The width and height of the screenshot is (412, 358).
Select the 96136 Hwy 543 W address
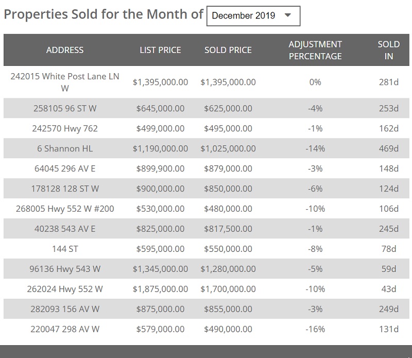click(65, 269)
